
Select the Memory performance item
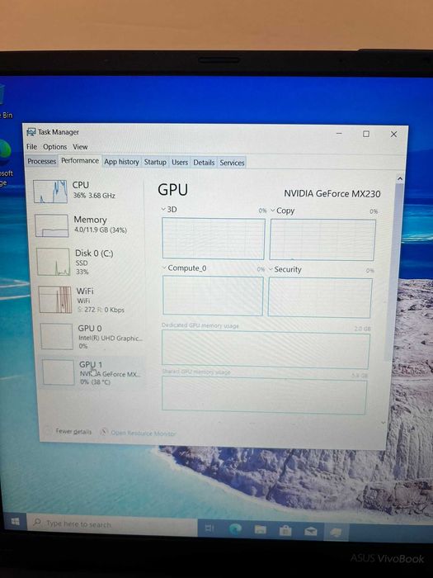pyautogui.click(x=88, y=225)
